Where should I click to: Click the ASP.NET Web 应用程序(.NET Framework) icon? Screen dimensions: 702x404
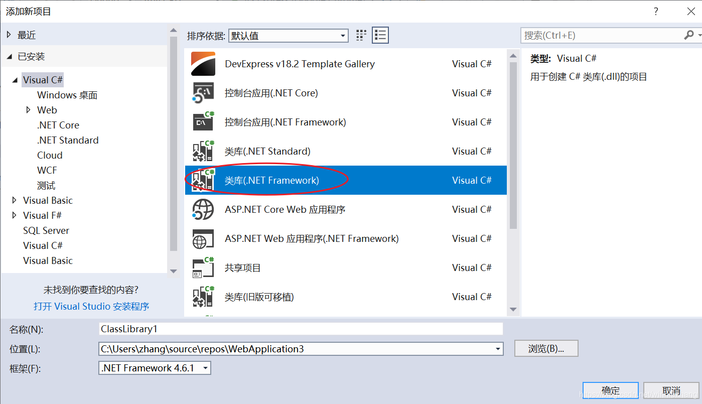(203, 238)
